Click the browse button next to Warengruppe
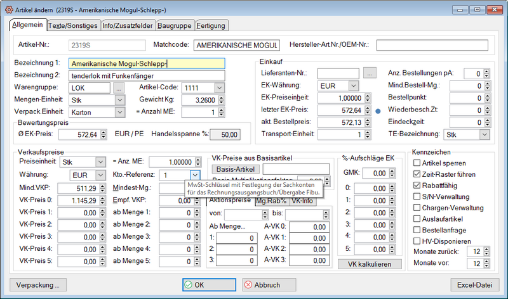This screenshot has width=508, height=299. 119,88
